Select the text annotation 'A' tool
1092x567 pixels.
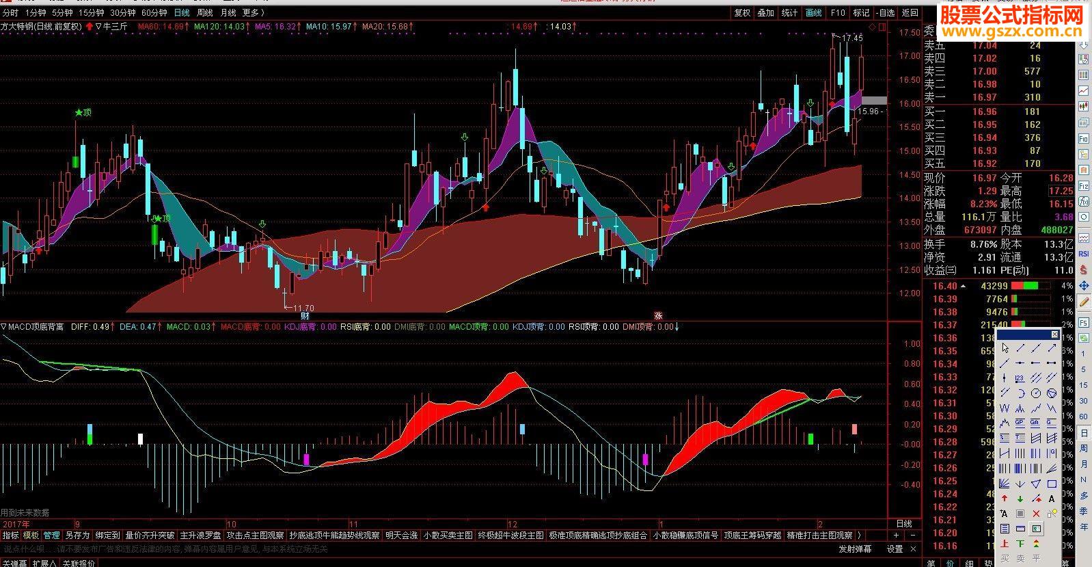(x=1052, y=498)
